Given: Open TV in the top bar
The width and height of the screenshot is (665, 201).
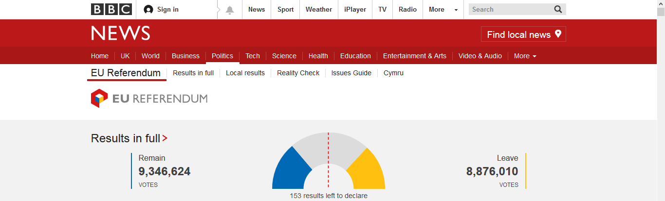Looking at the screenshot, I should [x=383, y=9].
